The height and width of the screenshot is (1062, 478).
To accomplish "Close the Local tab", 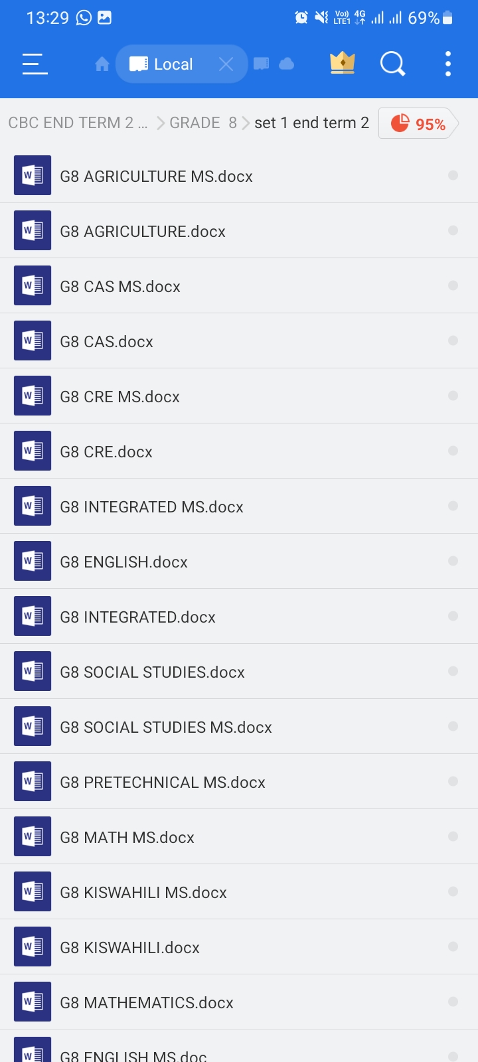I will coord(226,64).
